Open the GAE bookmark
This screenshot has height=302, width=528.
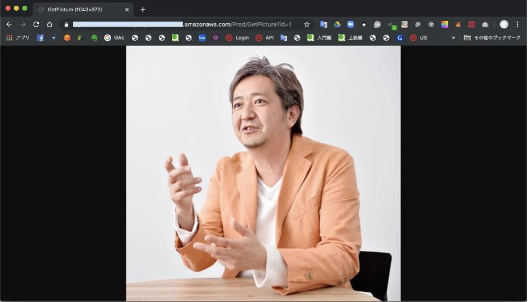114,37
